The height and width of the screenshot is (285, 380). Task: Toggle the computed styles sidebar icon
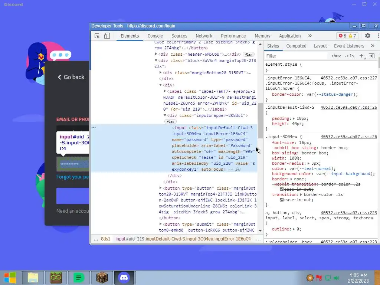tap(371, 56)
